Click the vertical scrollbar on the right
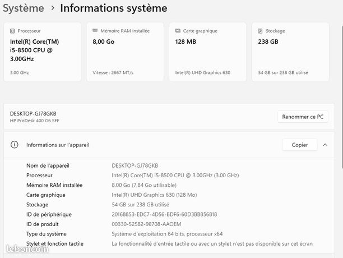The width and height of the screenshot is (343, 258). (x=342, y=96)
